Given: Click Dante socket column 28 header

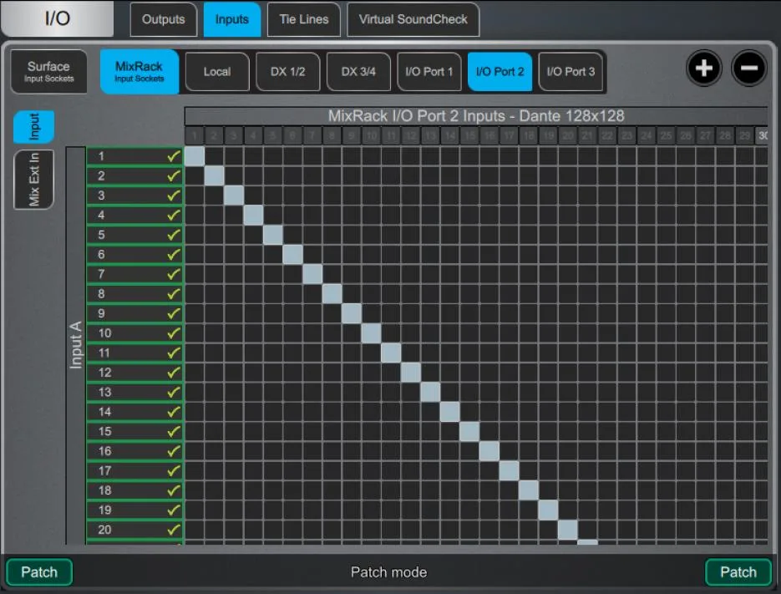Looking at the screenshot, I should 725,135.
